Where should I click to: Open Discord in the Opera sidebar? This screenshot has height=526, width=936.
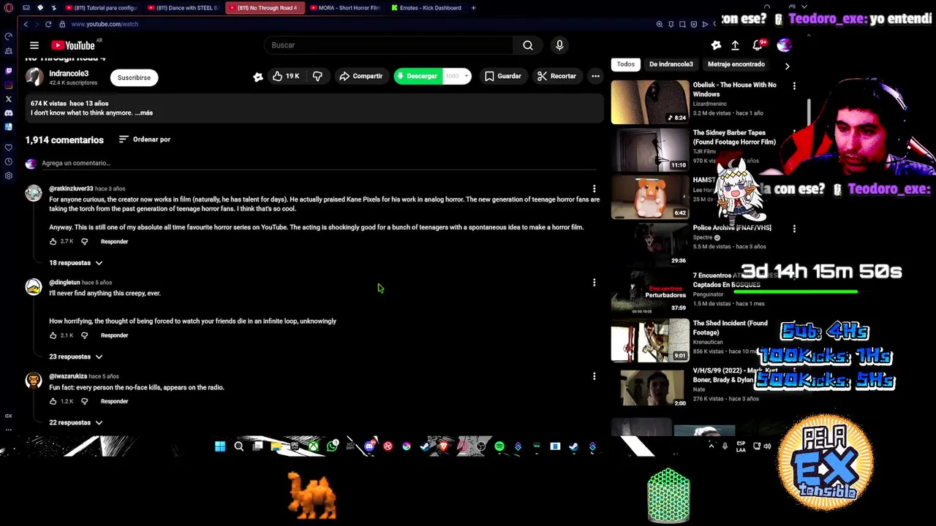[9, 113]
